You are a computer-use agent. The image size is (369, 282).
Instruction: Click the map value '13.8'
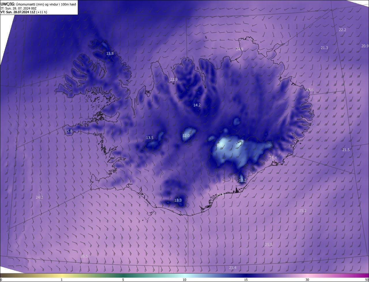pyautogui.click(x=110, y=53)
